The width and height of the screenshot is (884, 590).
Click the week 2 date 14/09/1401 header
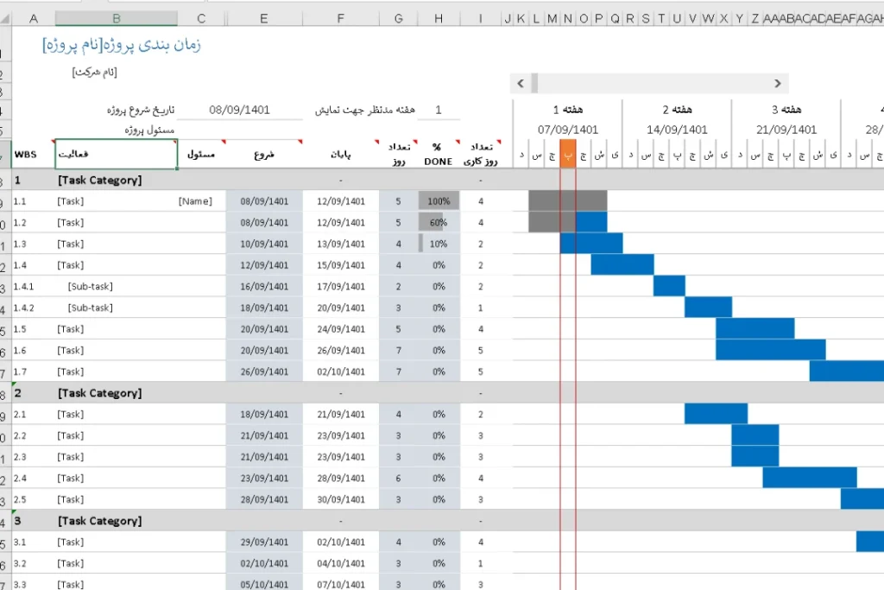click(677, 130)
